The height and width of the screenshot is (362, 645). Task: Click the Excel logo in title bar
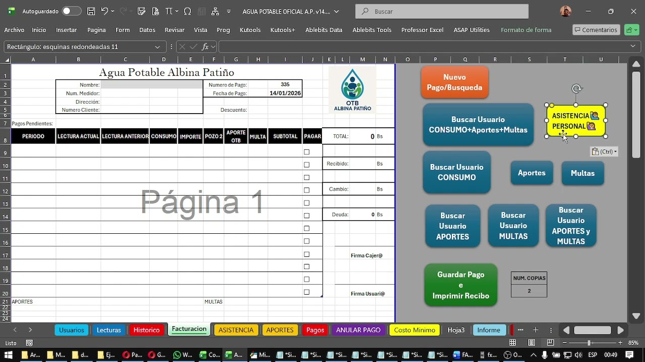[x=11, y=11]
